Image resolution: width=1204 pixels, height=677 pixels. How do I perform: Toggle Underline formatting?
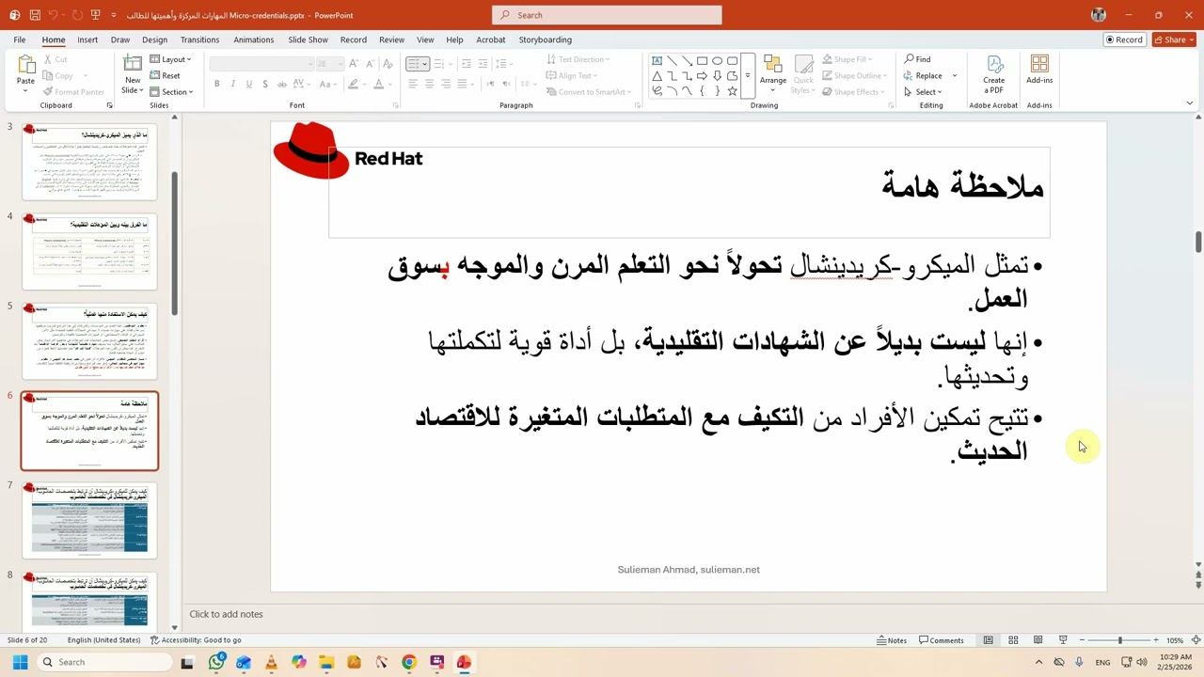248,84
